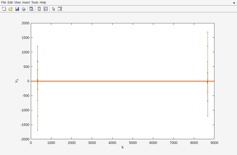The image size is (237, 155).
Task: Open the Help menu
Action: tap(43, 3)
